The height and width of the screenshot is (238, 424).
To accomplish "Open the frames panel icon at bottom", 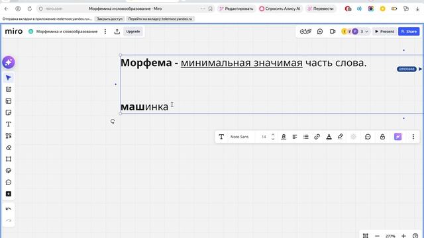I will coord(365,236).
